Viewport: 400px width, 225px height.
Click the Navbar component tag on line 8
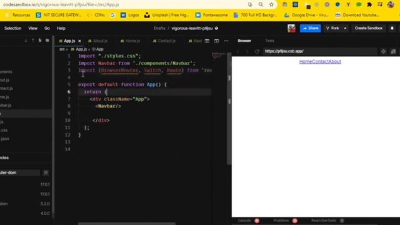tap(108, 106)
